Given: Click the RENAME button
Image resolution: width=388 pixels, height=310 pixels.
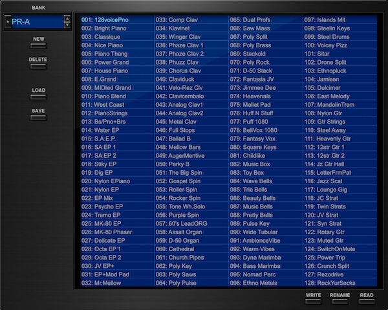Looking at the screenshot, I should (339, 302).
